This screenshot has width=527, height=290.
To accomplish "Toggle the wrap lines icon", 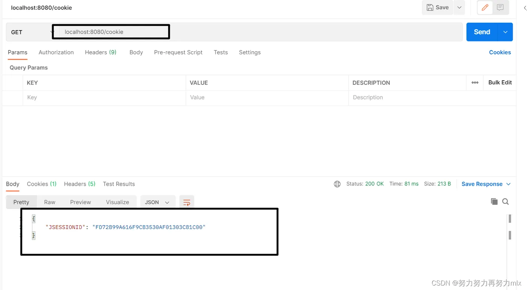I will tap(187, 202).
